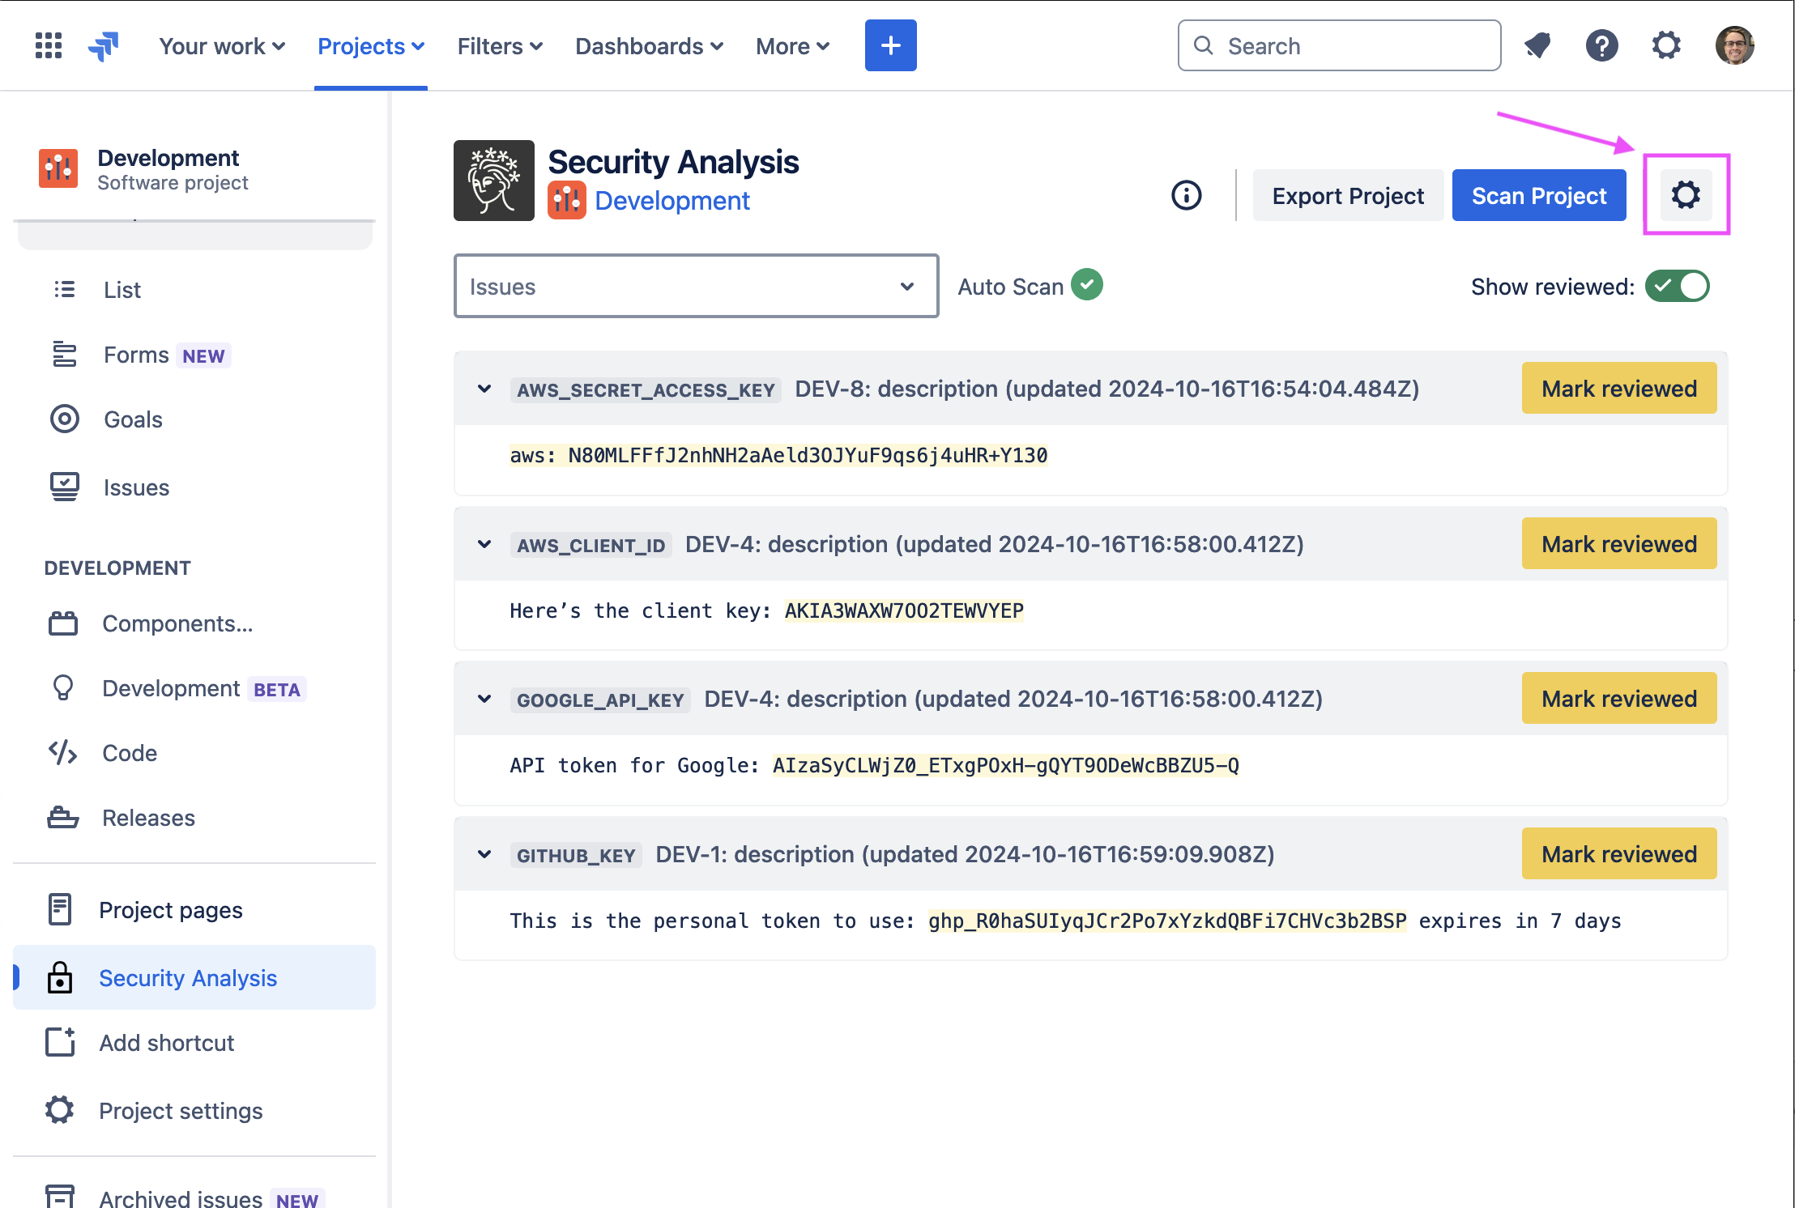Follow the Development project link under title

(672, 201)
